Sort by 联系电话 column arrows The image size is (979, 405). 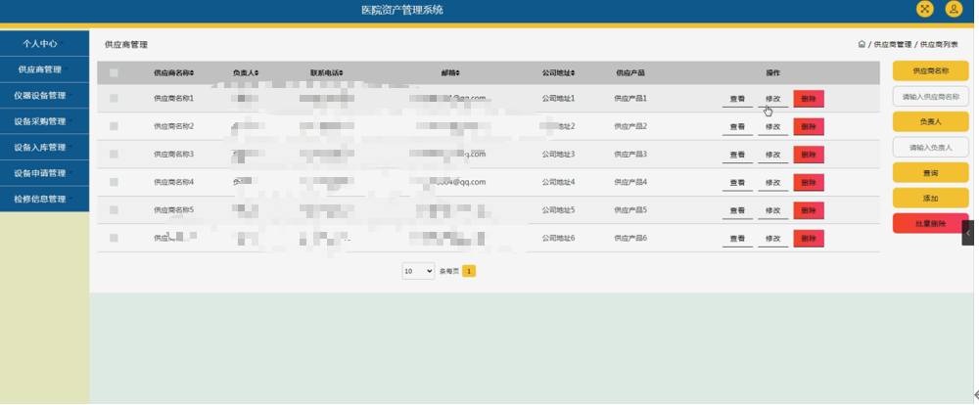pyautogui.click(x=341, y=73)
